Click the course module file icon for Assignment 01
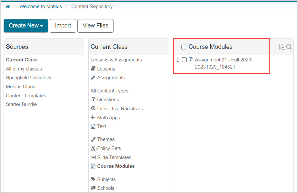The image size is (298, 193). (x=191, y=60)
